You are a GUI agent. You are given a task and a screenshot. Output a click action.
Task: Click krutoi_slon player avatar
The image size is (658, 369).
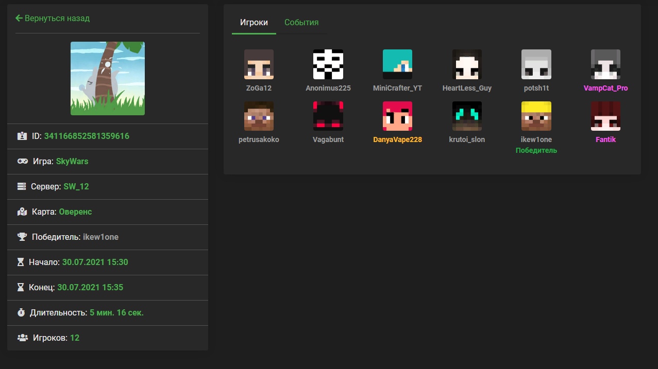tap(467, 116)
